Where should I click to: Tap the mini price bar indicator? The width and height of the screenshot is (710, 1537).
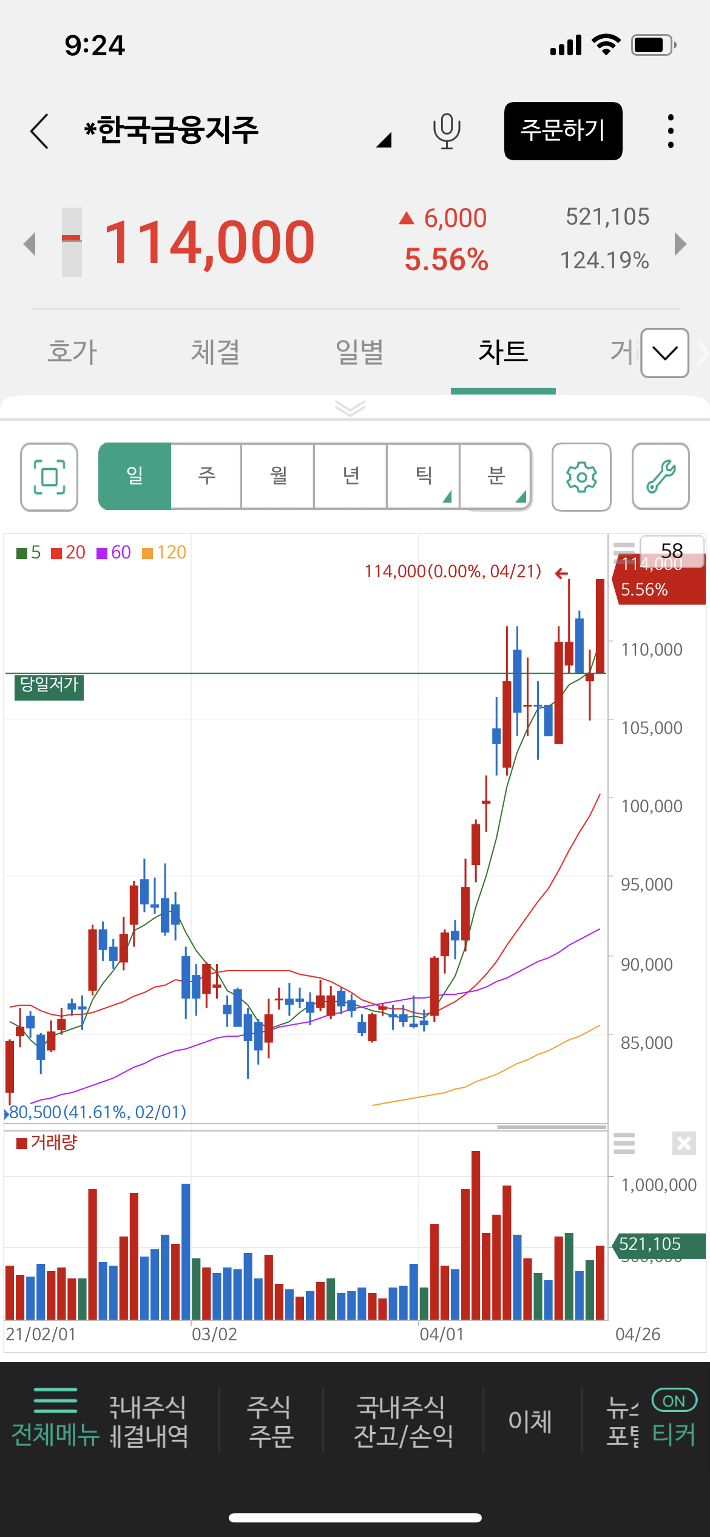(x=72, y=242)
